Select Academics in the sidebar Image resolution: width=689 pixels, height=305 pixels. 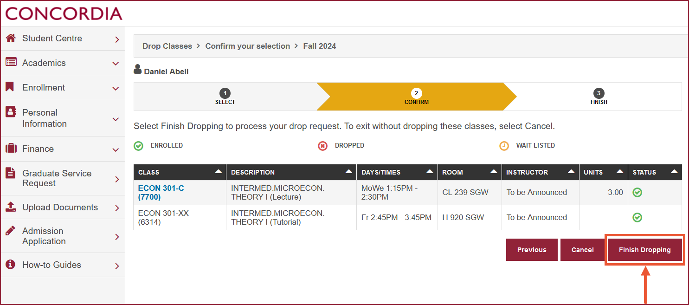pyautogui.click(x=63, y=63)
